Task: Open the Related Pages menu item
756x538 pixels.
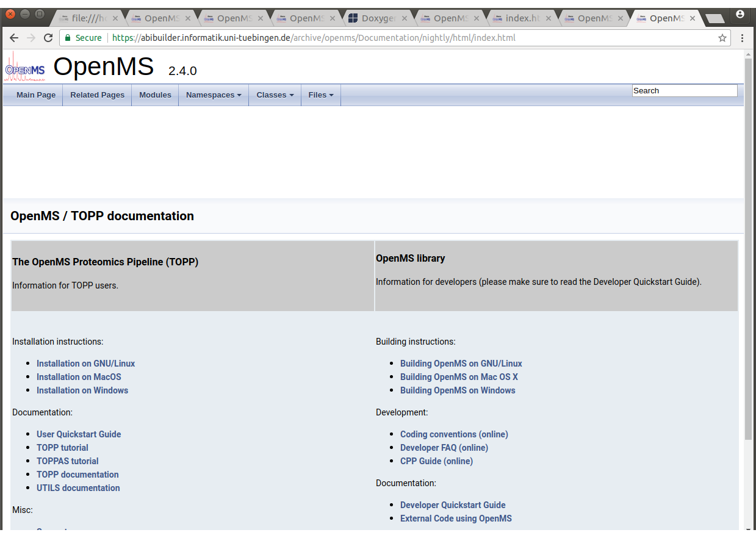Action: (x=97, y=95)
